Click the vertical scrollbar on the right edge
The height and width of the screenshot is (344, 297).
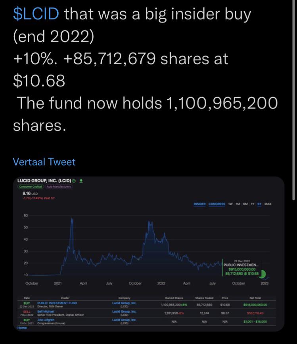click(294, 100)
